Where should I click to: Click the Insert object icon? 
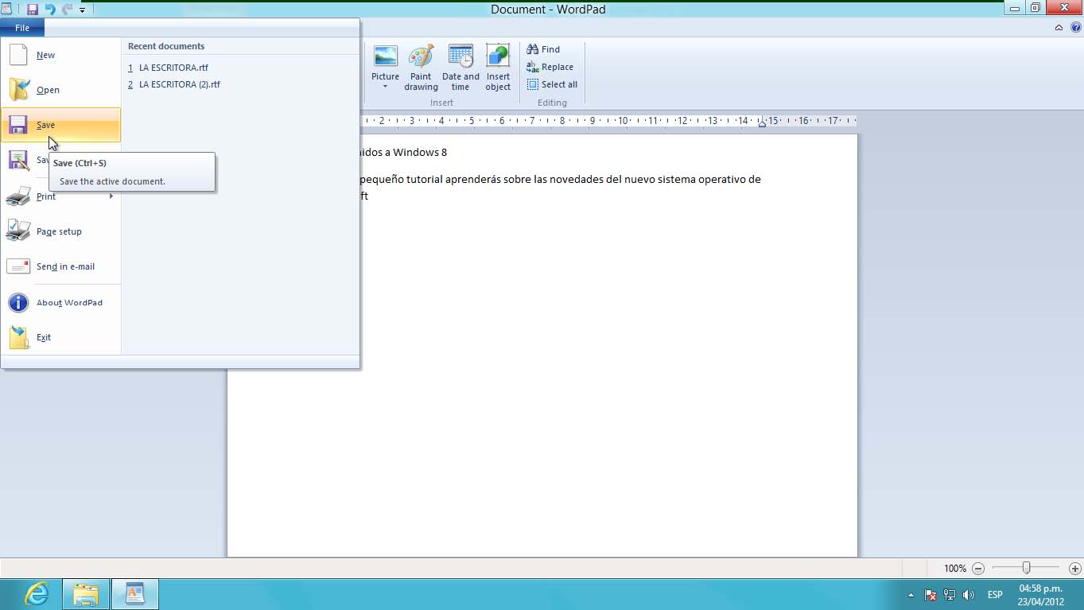point(498,68)
